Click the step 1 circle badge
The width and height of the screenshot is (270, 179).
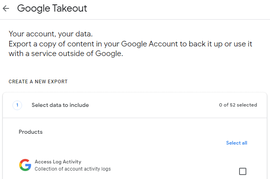point(17,105)
